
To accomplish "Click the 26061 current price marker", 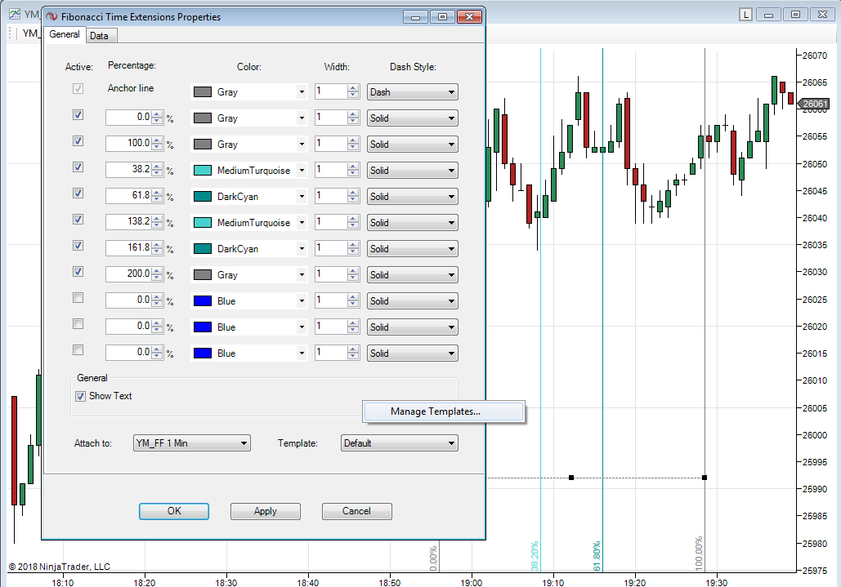I will pyautogui.click(x=814, y=104).
